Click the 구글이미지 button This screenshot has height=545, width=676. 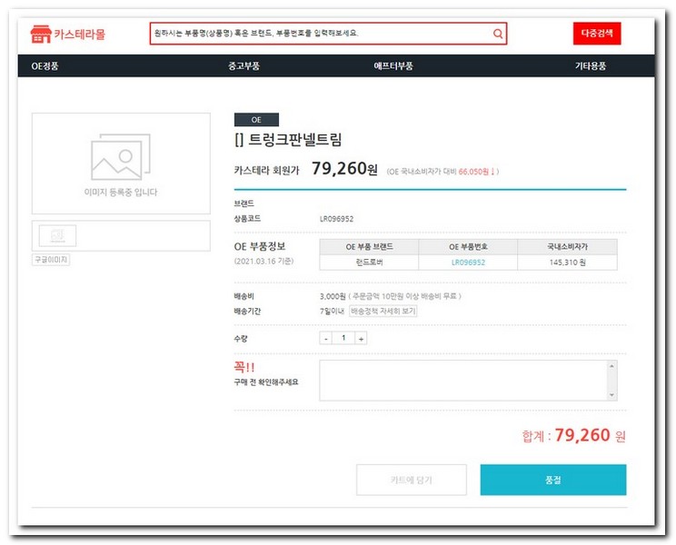coord(51,260)
